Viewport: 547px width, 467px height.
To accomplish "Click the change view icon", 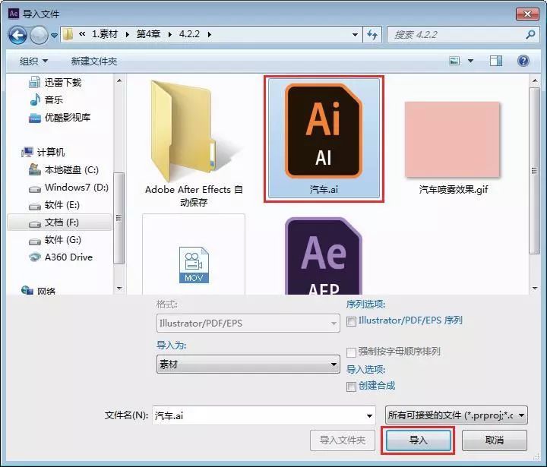I will (x=454, y=61).
